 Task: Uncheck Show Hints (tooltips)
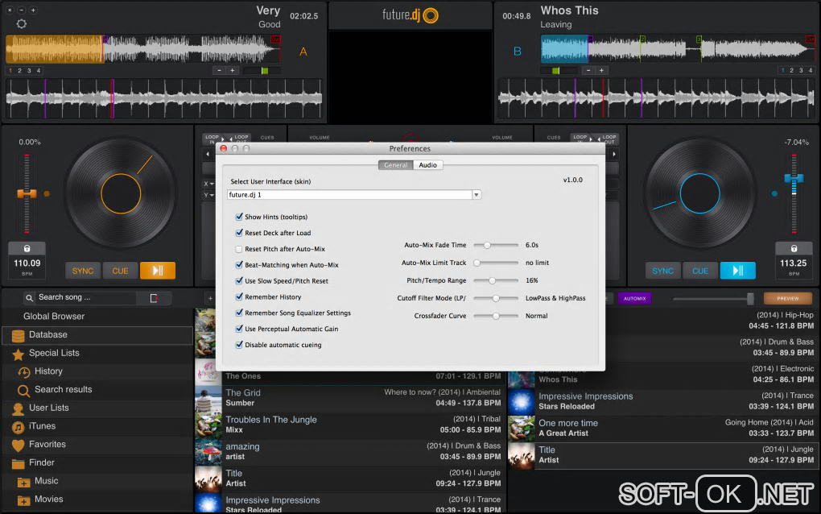tap(239, 218)
